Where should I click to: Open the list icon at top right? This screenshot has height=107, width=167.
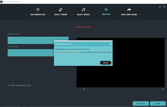pos(160,7)
